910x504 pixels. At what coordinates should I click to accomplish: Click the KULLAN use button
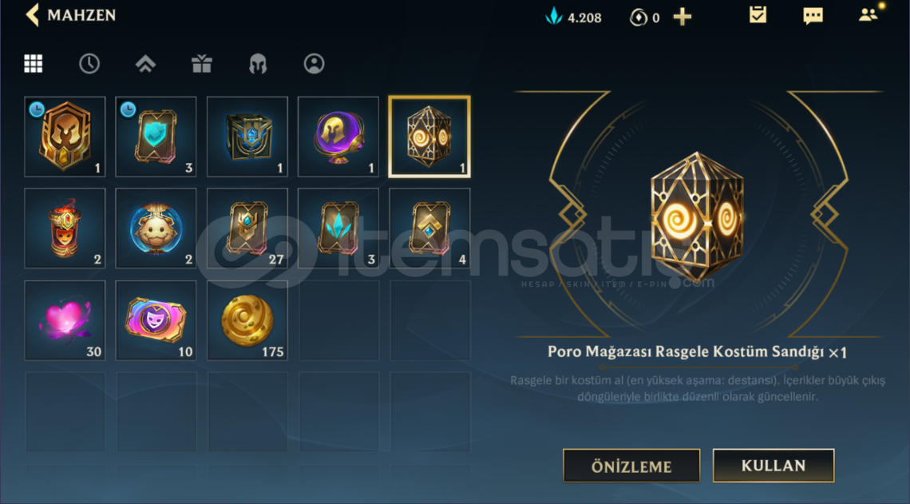pyautogui.click(x=773, y=465)
